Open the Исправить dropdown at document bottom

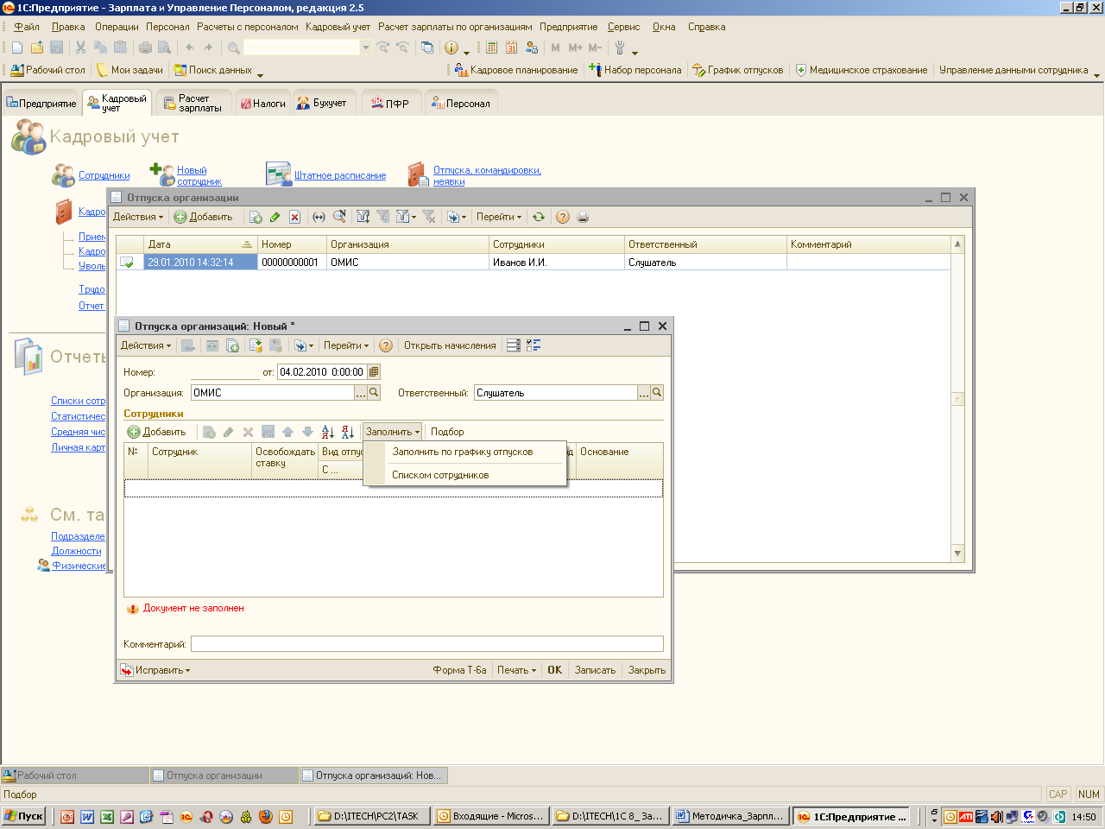155,670
